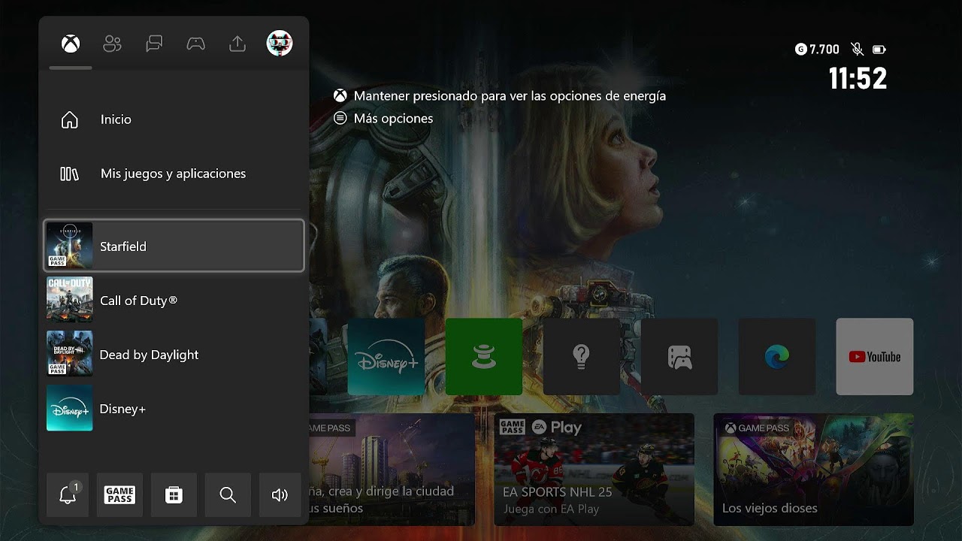This screenshot has width=962, height=541.
Task: Click the controller battery status icon
Action: pos(879,50)
